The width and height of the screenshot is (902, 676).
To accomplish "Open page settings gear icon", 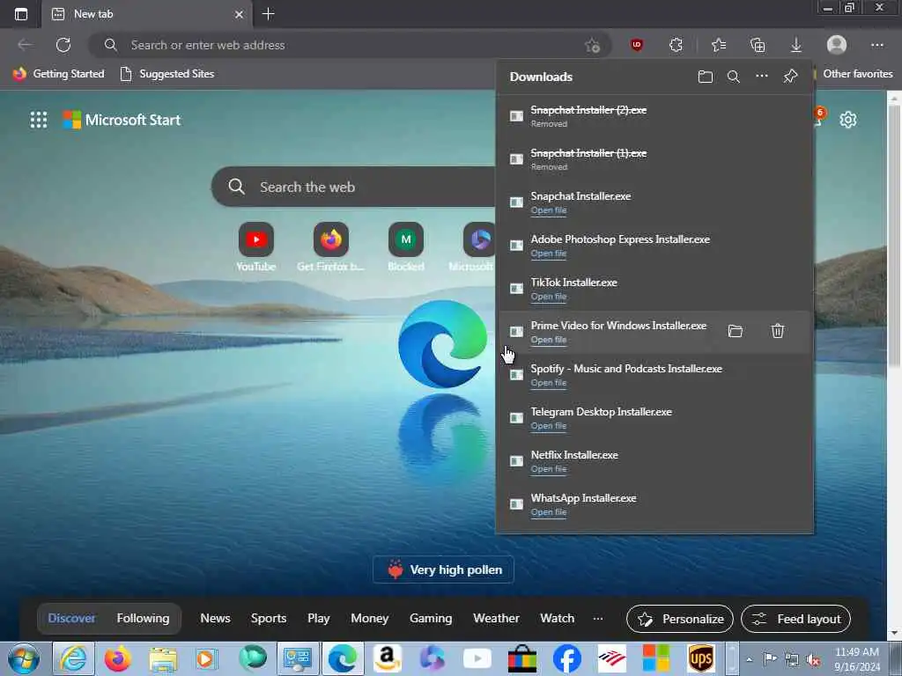I will [848, 120].
